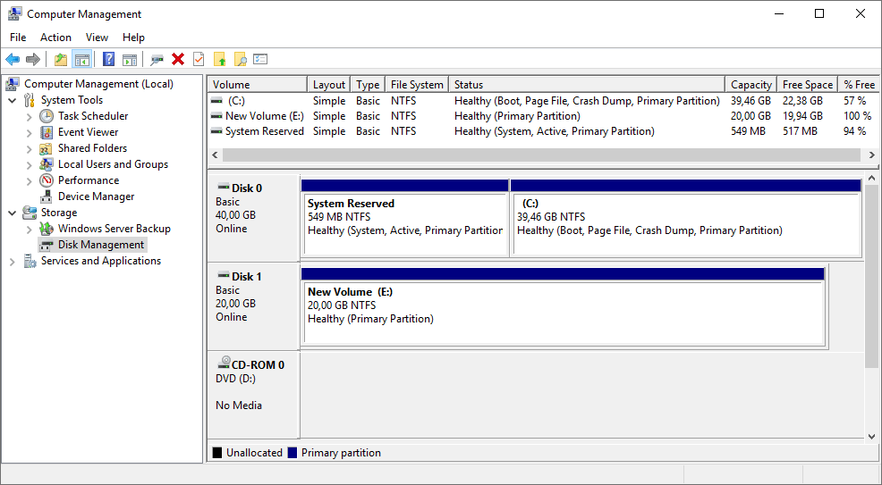Sort by the Layout column header
882x485 pixels.
329,85
